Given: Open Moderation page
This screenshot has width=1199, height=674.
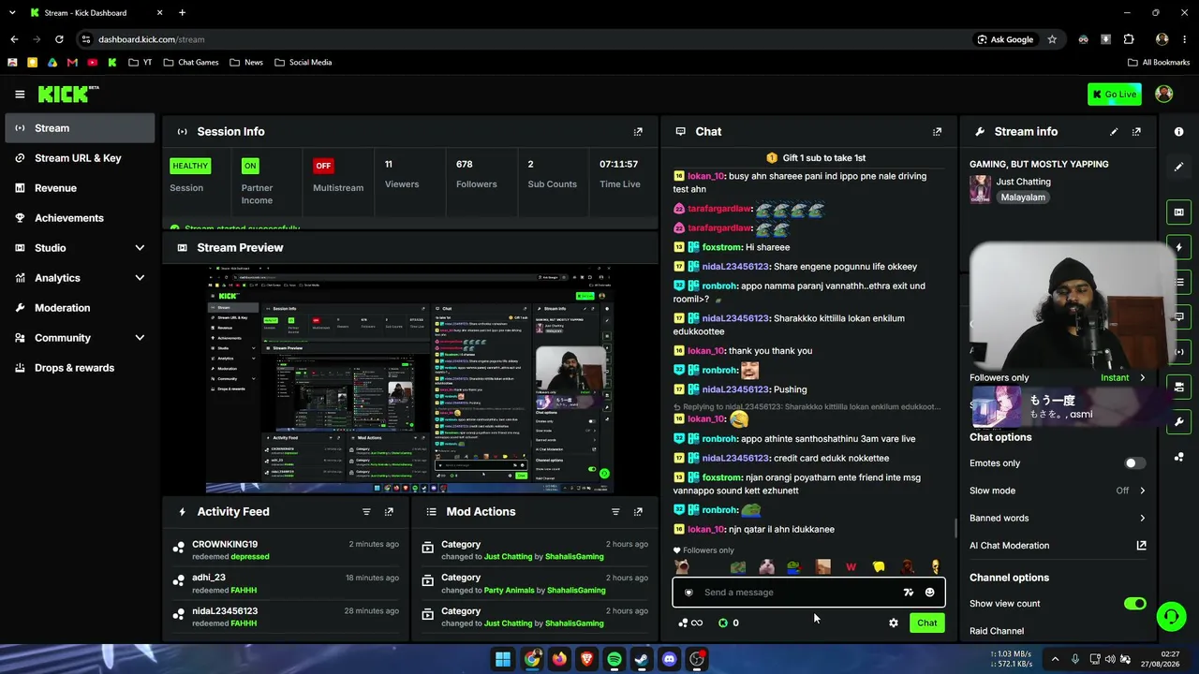Looking at the screenshot, I should pyautogui.click(x=80, y=308).
